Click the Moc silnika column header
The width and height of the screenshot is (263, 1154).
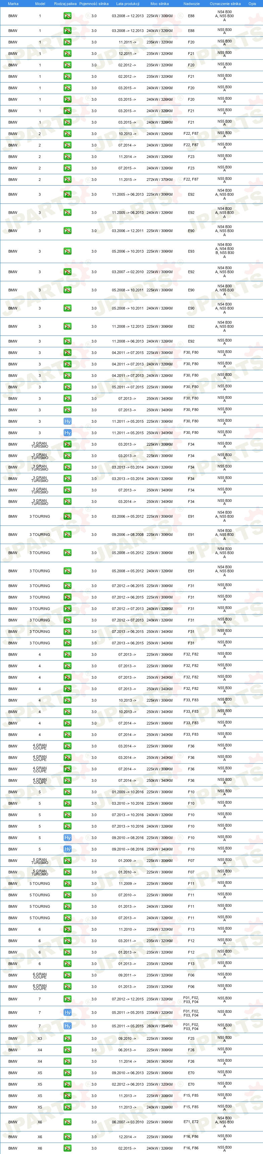(160, 4)
